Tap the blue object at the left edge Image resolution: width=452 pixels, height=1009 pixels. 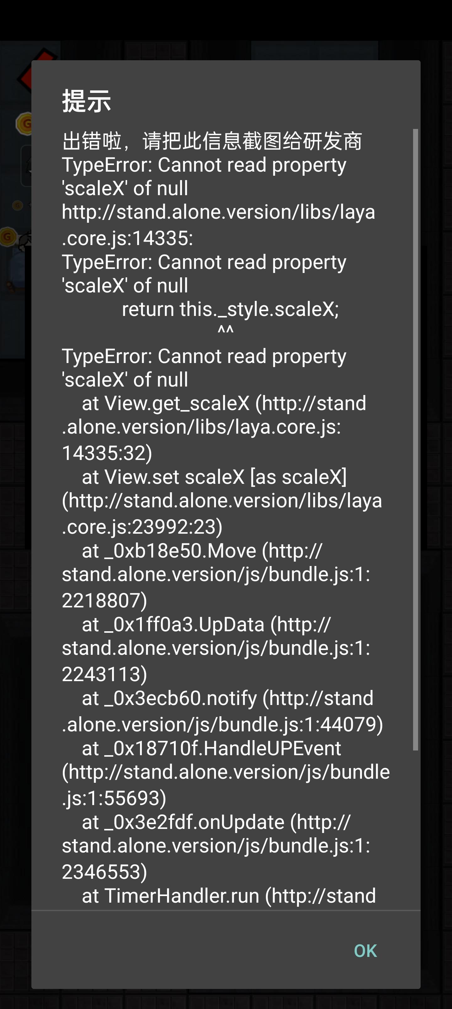(16, 270)
